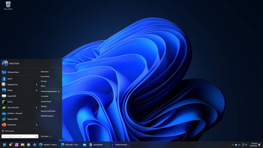Open Windows Menu from the Start list
Image resolution: width=263 pixels, height=148 pixels.
[19, 72]
